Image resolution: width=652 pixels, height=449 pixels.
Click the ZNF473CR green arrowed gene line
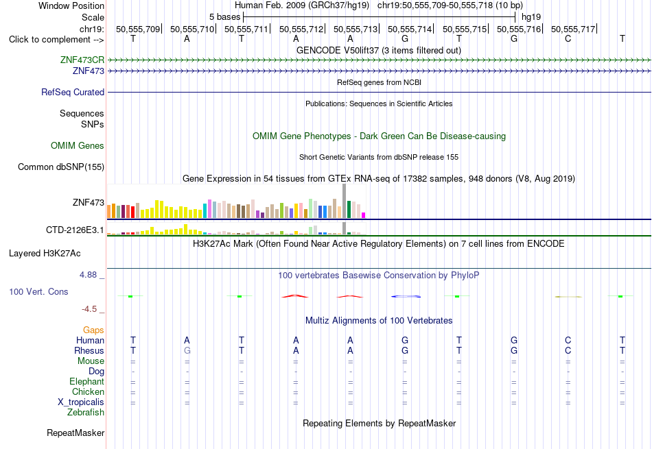pos(380,60)
